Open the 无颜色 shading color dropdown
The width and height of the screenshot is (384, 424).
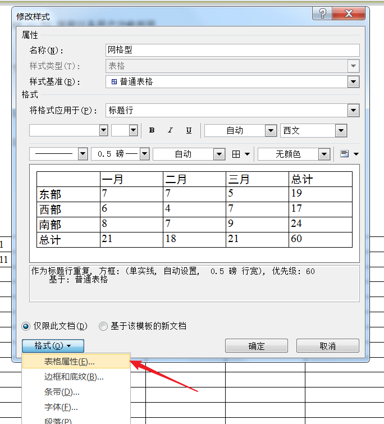point(324,154)
